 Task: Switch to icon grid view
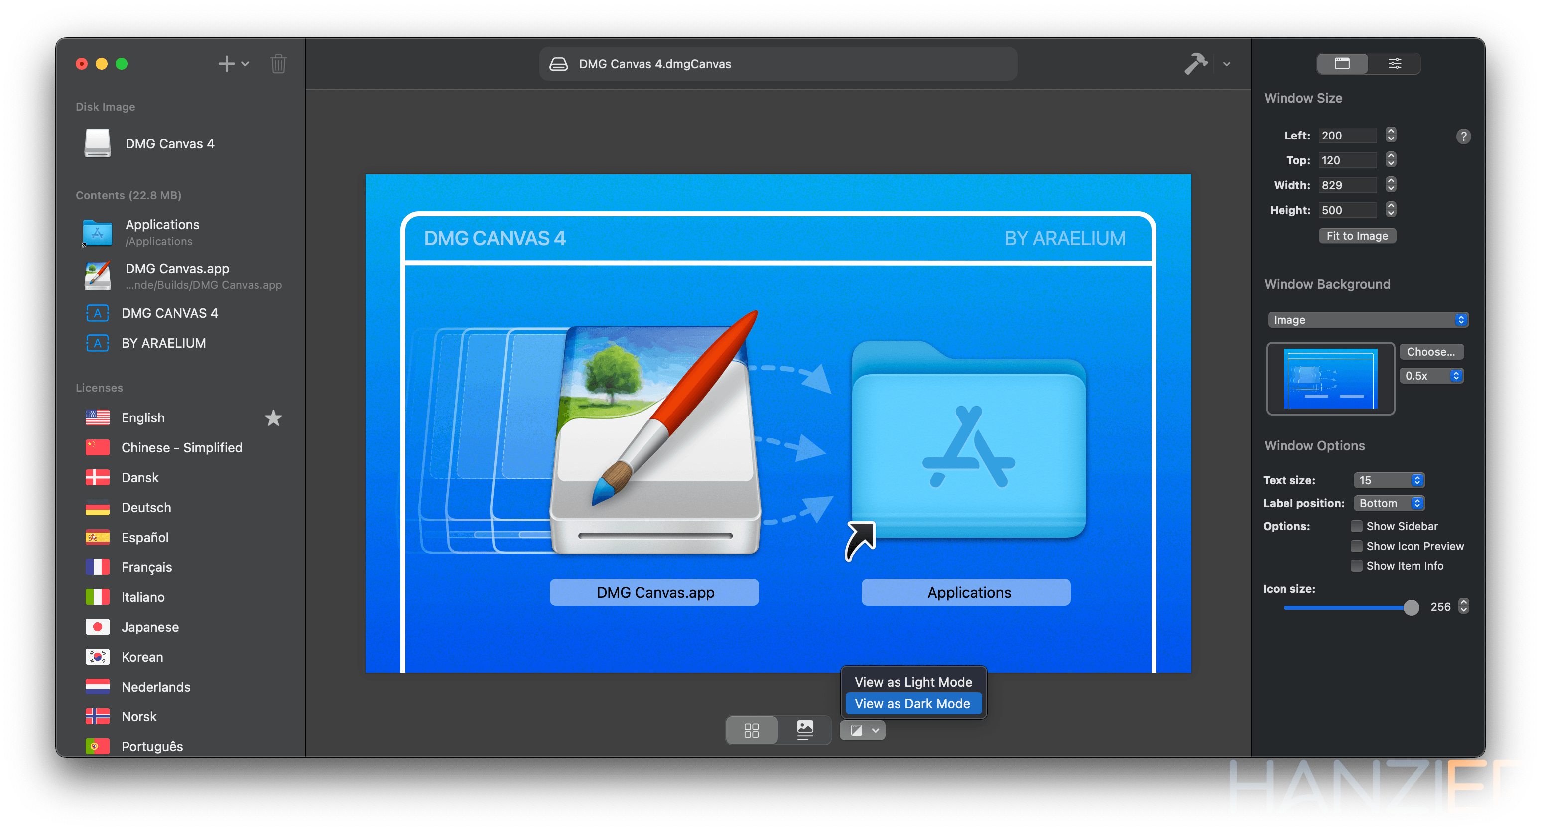click(x=752, y=730)
